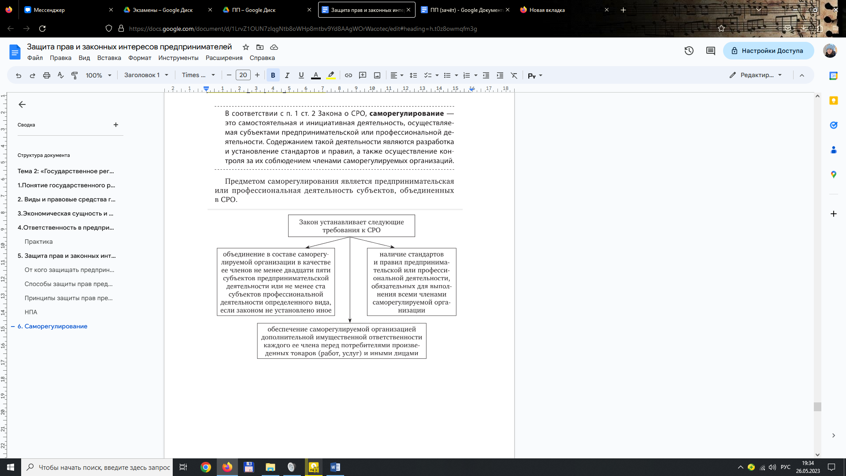Open version history clock icon
Viewport: 846px width, 476px height.
[x=689, y=51]
